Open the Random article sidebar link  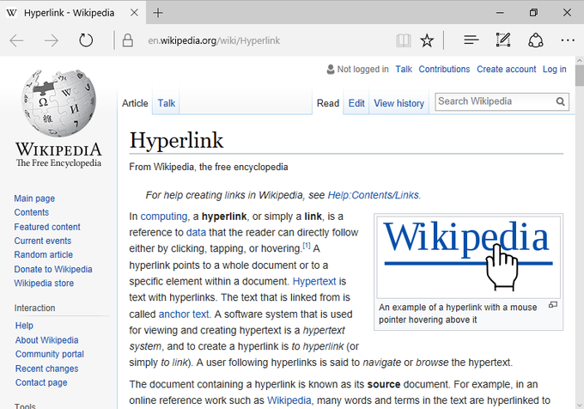(43, 254)
